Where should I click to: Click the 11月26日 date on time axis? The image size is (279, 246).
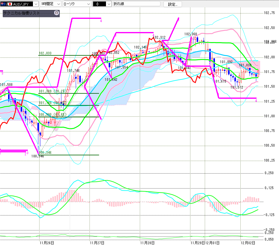(47, 243)
